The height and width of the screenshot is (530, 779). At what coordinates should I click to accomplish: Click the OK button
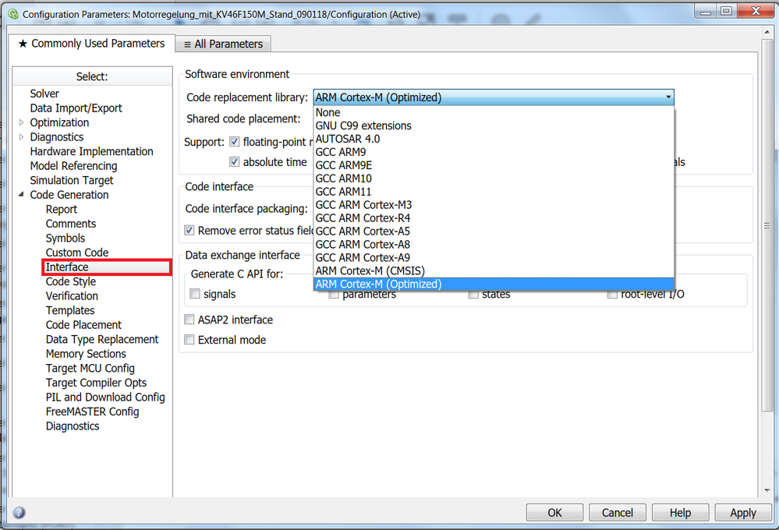pyautogui.click(x=554, y=513)
